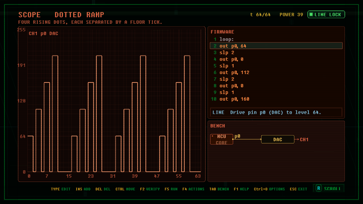Image resolution: width=363 pixels, height=204 pixels.
Task: Click the CTRL MOVE shortcut hint
Action: point(125,189)
